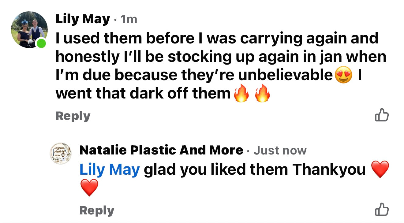Open the Natalie Plastic And More page name
The width and height of the screenshot is (404, 223).
[161, 150]
